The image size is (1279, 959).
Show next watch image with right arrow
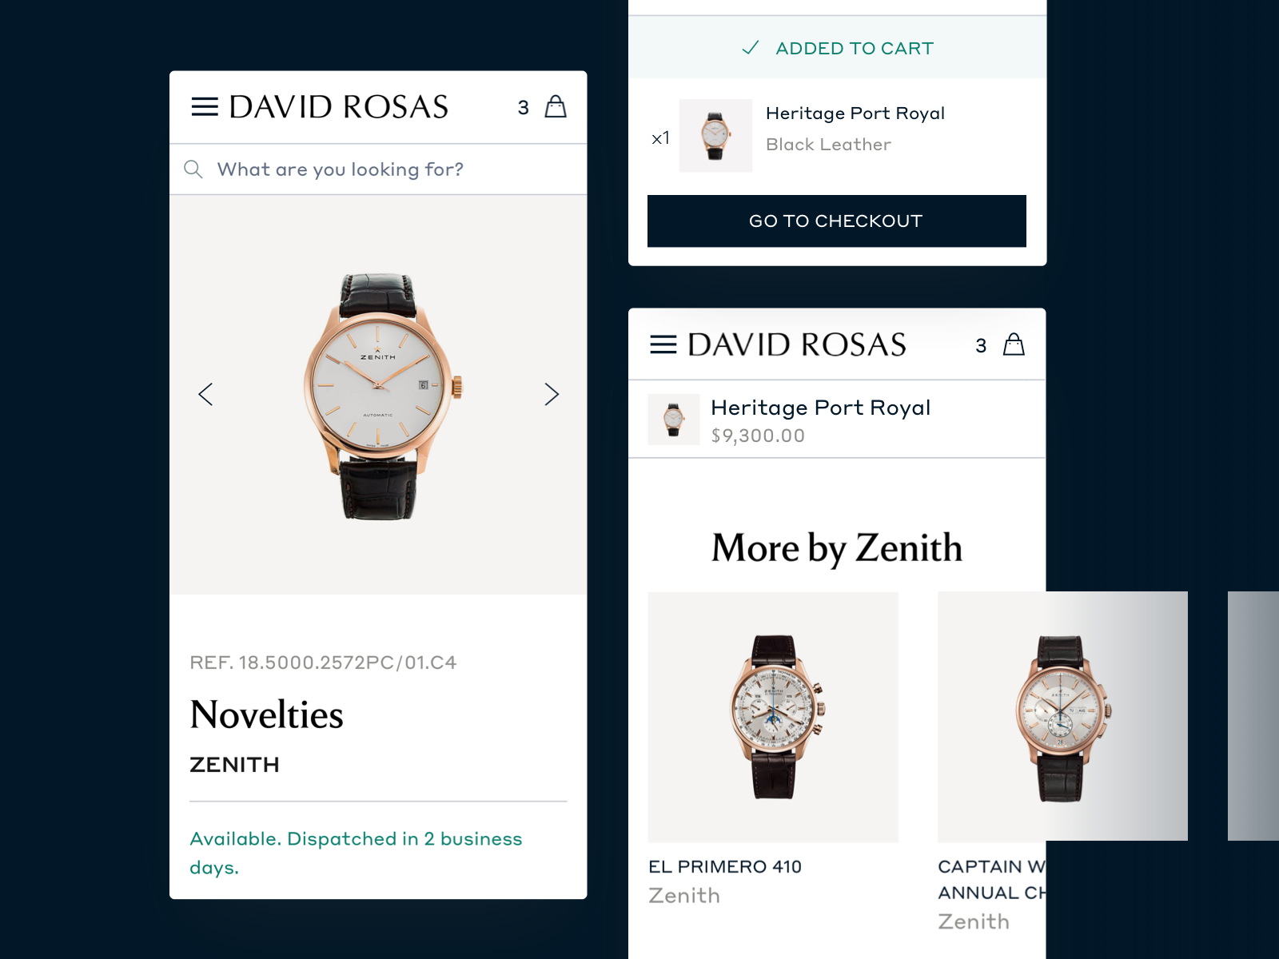552,394
